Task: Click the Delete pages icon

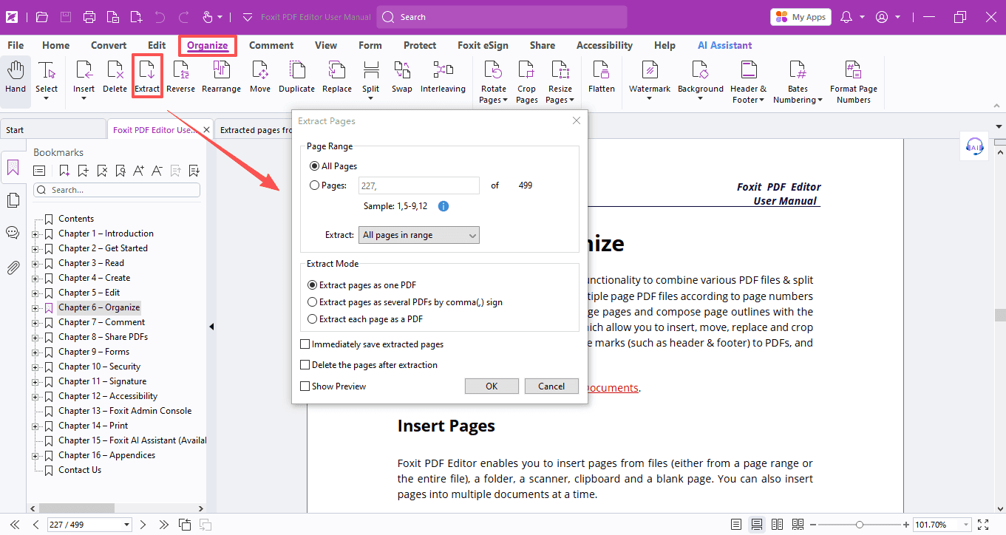Action: [115, 71]
